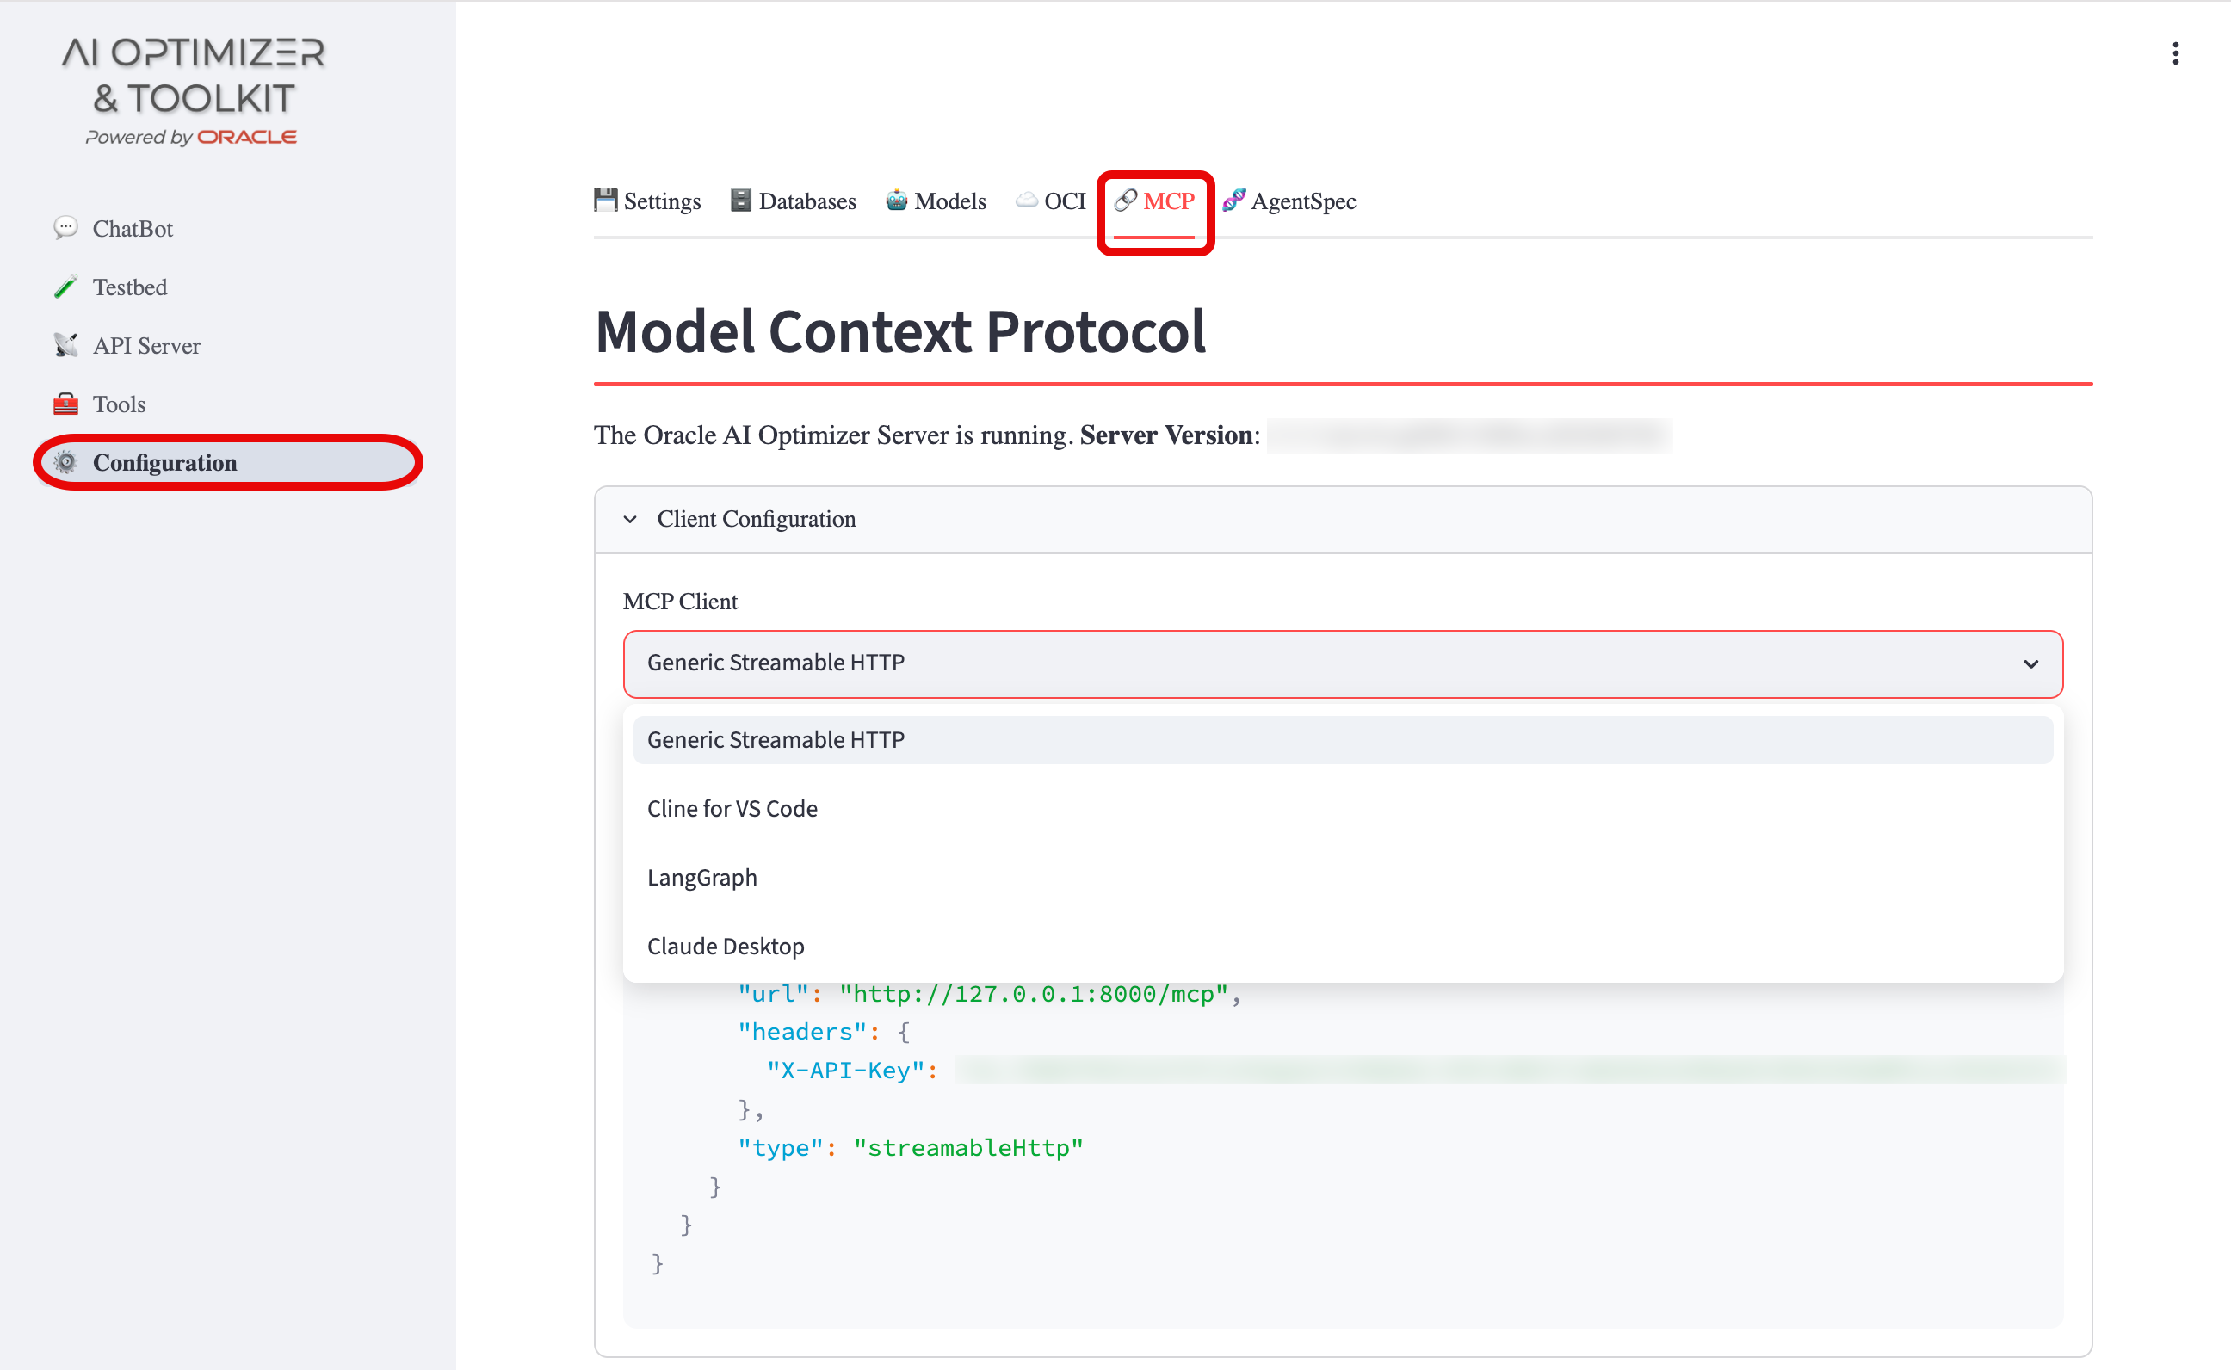
Task: Open the Tools page
Action: (226, 404)
